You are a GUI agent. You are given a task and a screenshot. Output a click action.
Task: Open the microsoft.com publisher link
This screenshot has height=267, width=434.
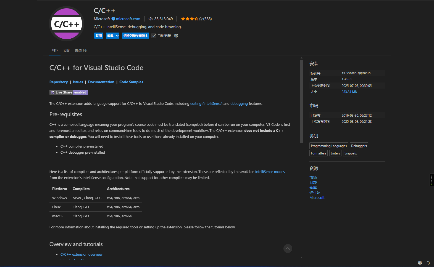(x=128, y=19)
